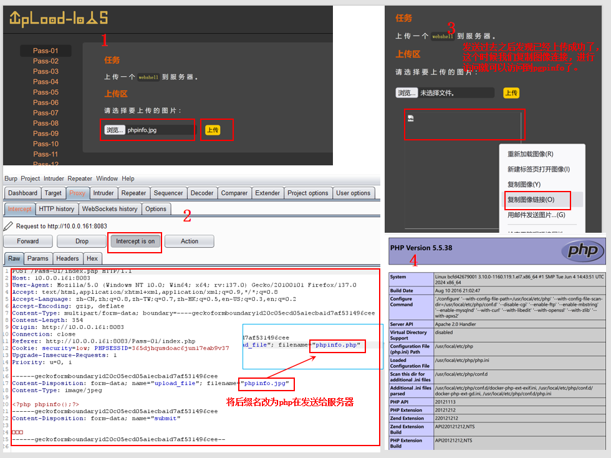Select the Intercept sub-tab

(x=19, y=208)
